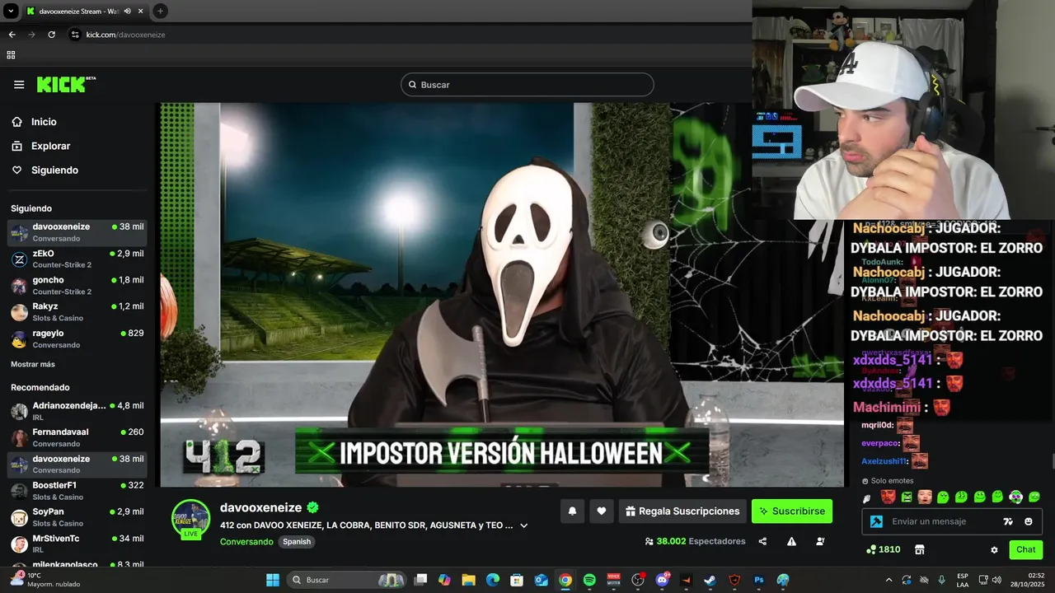Select the fist emote in quick emotes

coord(866,498)
